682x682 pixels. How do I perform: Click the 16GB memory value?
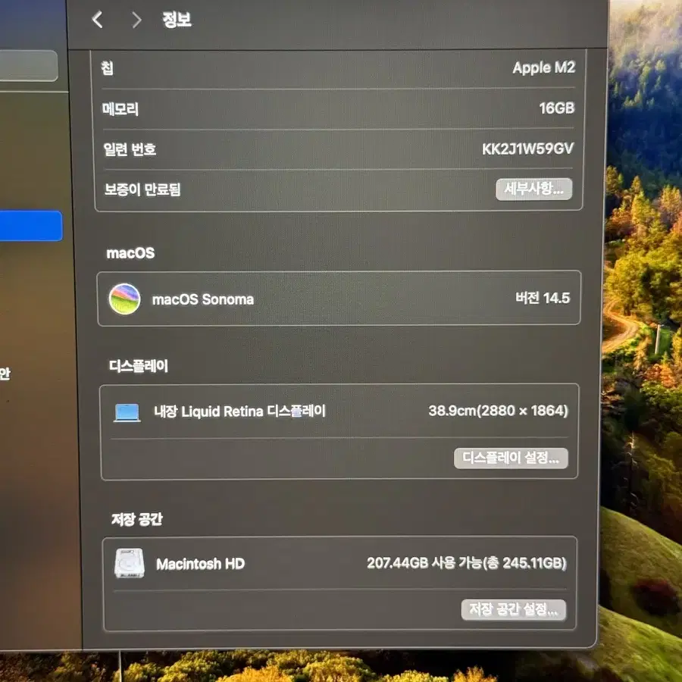click(x=557, y=108)
